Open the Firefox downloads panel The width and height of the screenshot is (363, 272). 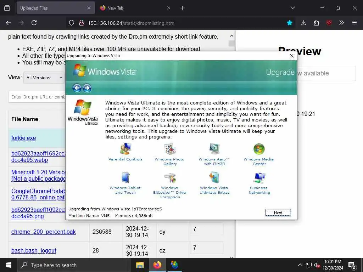click(303, 23)
